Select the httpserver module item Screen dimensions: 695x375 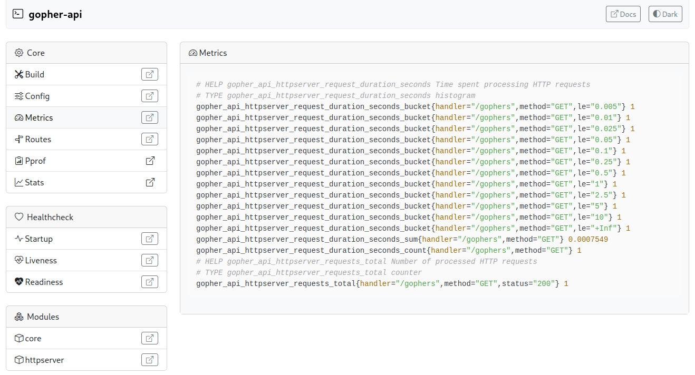click(x=86, y=360)
